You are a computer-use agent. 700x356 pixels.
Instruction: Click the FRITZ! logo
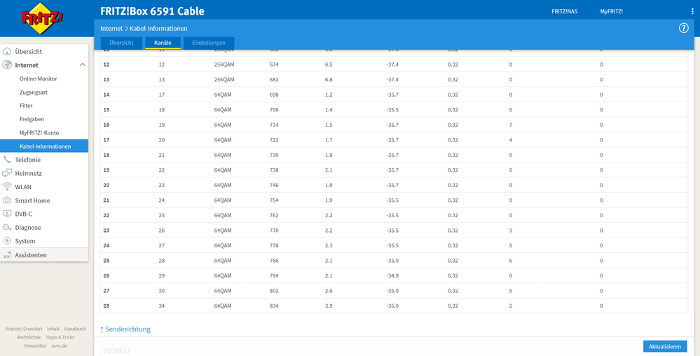click(x=43, y=18)
